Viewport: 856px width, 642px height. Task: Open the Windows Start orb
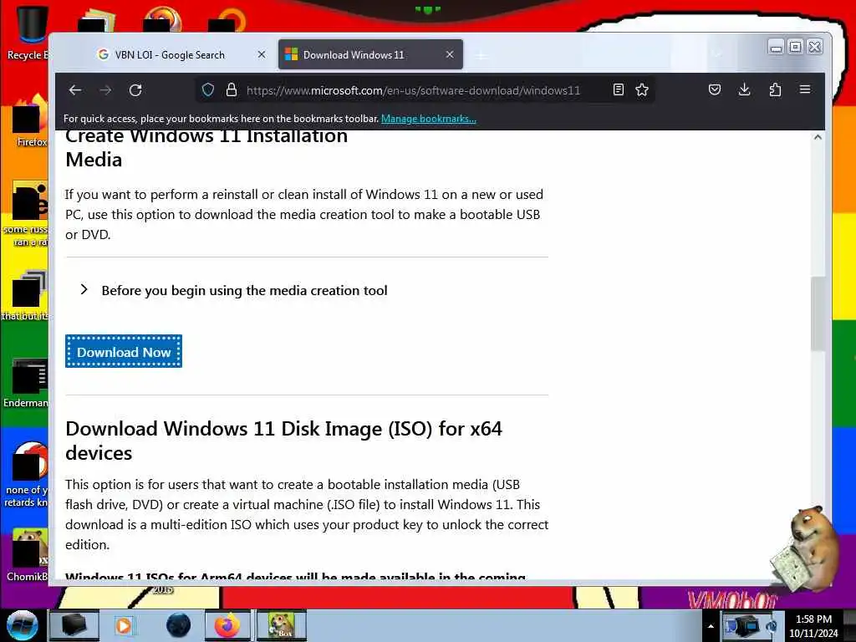pos(23,624)
